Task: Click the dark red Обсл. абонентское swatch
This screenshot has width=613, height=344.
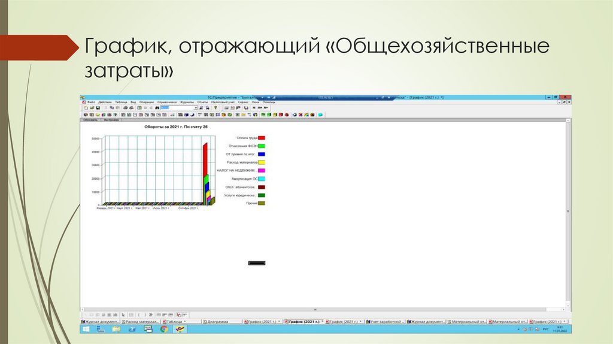Action: point(261,187)
